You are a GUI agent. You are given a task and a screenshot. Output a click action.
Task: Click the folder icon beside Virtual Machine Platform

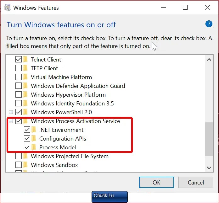pyautogui.click(x=25, y=77)
